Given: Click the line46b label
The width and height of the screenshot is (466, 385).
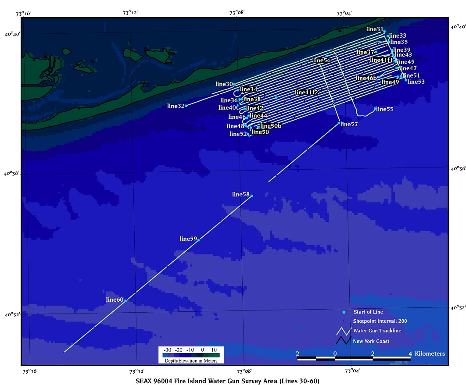Looking at the screenshot, I should pyautogui.click(x=366, y=78).
